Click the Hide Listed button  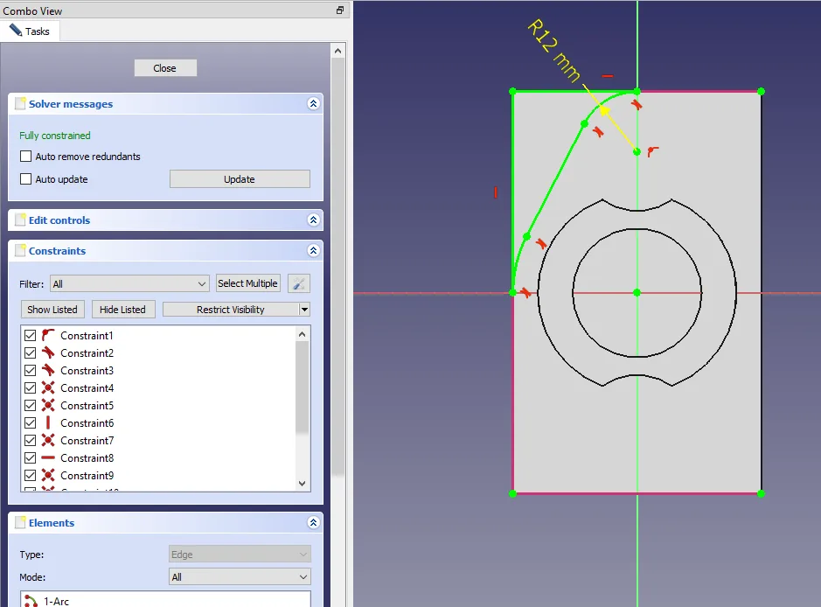pos(123,310)
